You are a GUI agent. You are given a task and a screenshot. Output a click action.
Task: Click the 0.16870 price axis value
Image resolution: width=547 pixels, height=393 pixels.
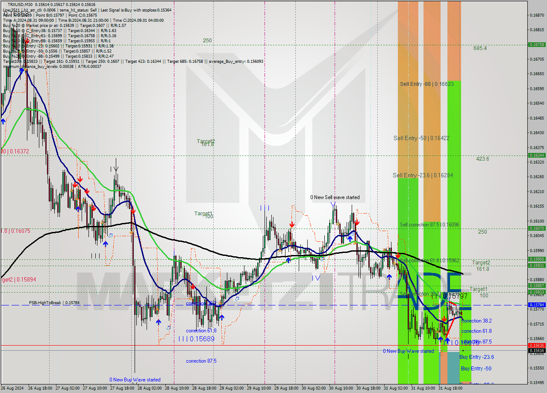click(537, 15)
